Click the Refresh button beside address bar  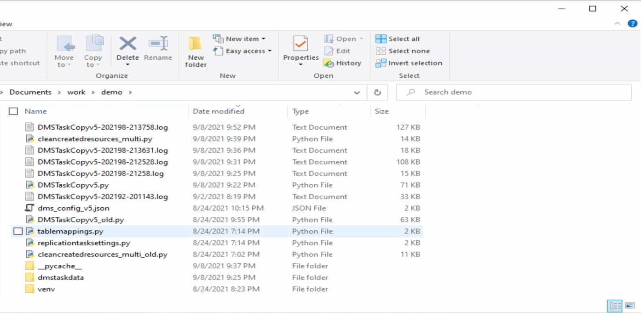coord(377,92)
